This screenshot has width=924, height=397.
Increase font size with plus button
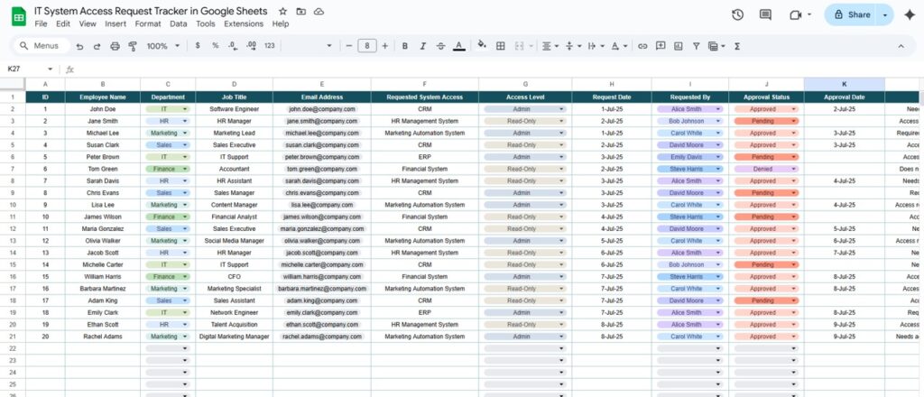click(384, 46)
